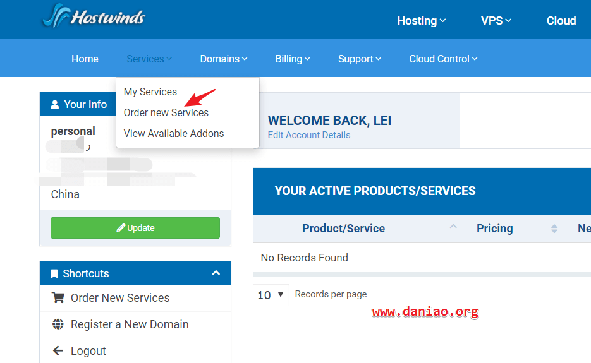Click the shopping cart icon in Shortcuts

[x=58, y=297]
